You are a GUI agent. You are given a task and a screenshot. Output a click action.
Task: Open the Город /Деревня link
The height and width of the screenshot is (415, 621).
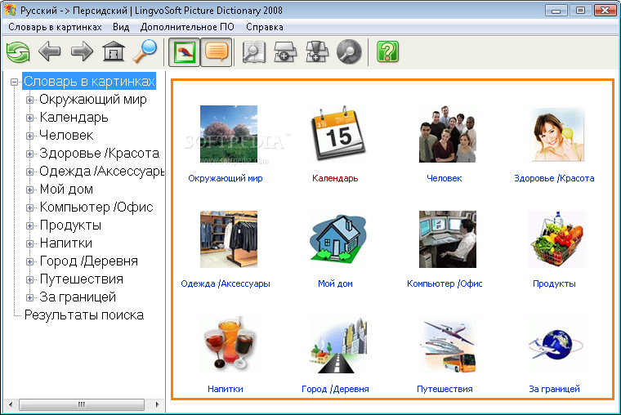(x=335, y=389)
